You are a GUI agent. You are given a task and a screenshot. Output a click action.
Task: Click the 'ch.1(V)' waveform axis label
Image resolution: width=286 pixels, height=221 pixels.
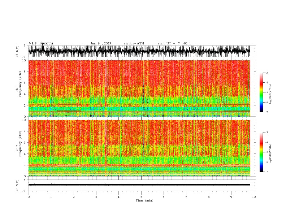[17, 51]
